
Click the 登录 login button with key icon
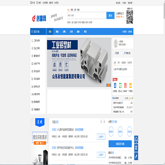pyautogui.click(x=117, y=53)
